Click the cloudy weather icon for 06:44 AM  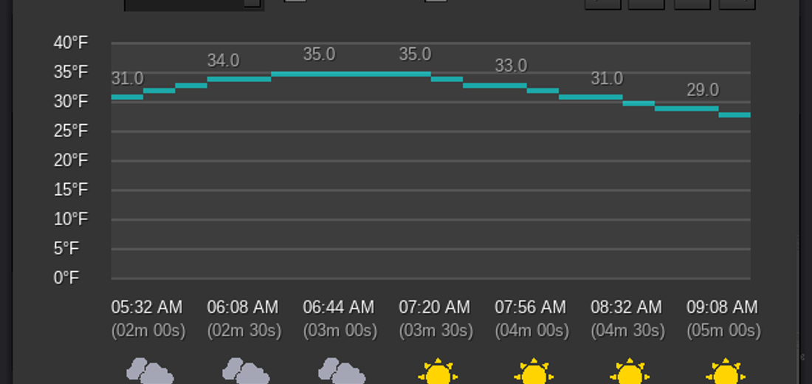341,371
